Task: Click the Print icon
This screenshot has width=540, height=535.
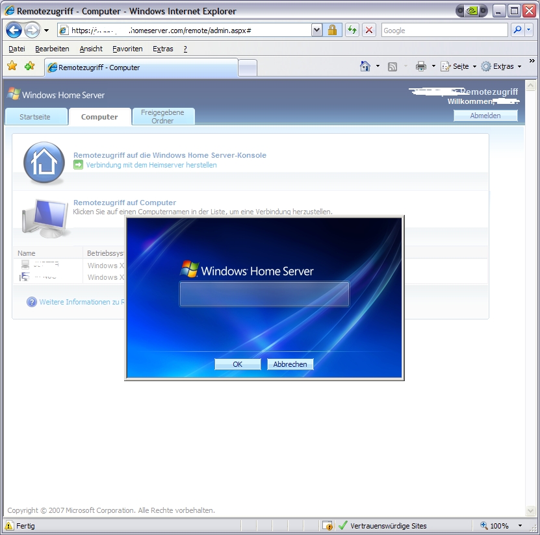Action: tap(421, 66)
